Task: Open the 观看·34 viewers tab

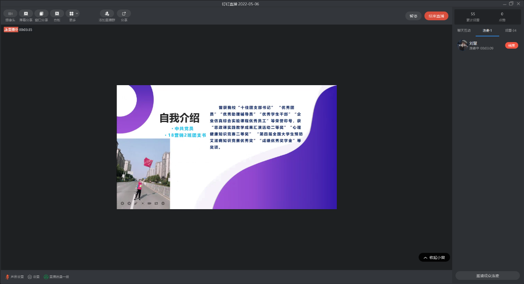Action: point(510,31)
